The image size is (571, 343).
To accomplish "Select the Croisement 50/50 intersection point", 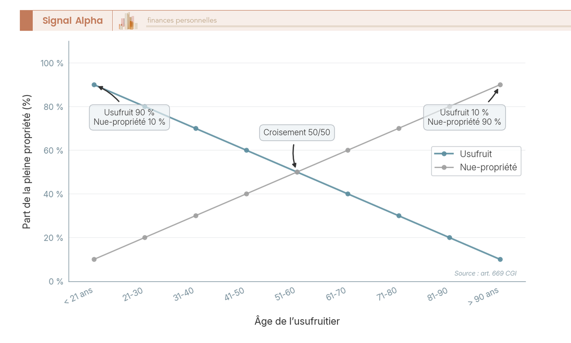I will coord(297,172).
